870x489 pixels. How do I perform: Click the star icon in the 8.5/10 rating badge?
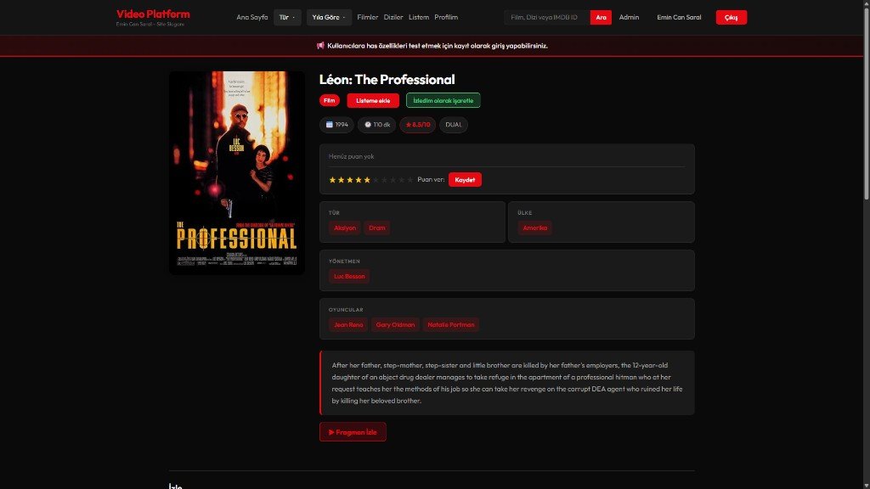click(x=408, y=125)
